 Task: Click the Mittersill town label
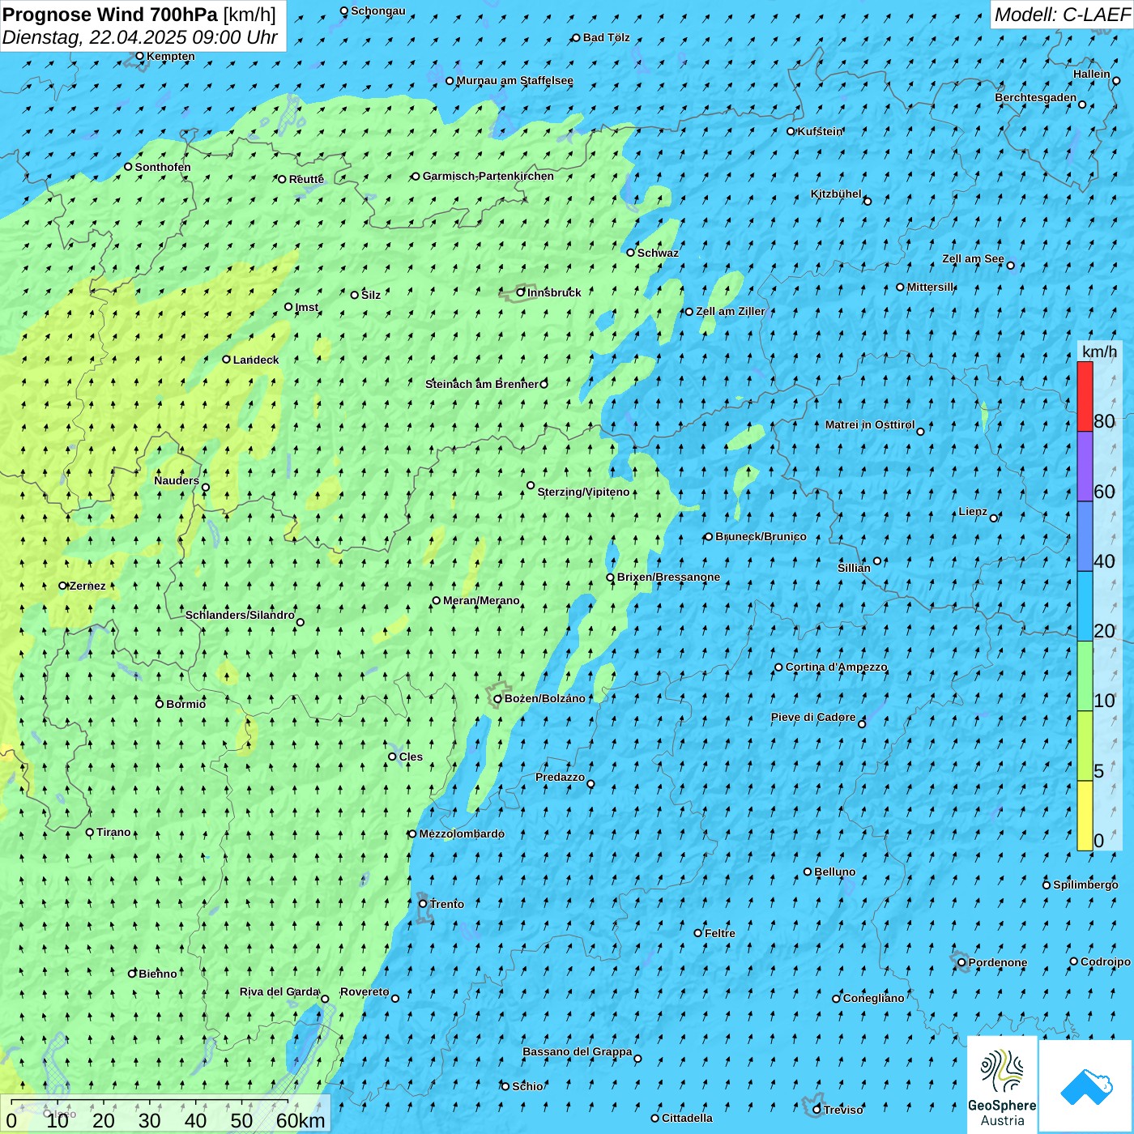click(931, 287)
